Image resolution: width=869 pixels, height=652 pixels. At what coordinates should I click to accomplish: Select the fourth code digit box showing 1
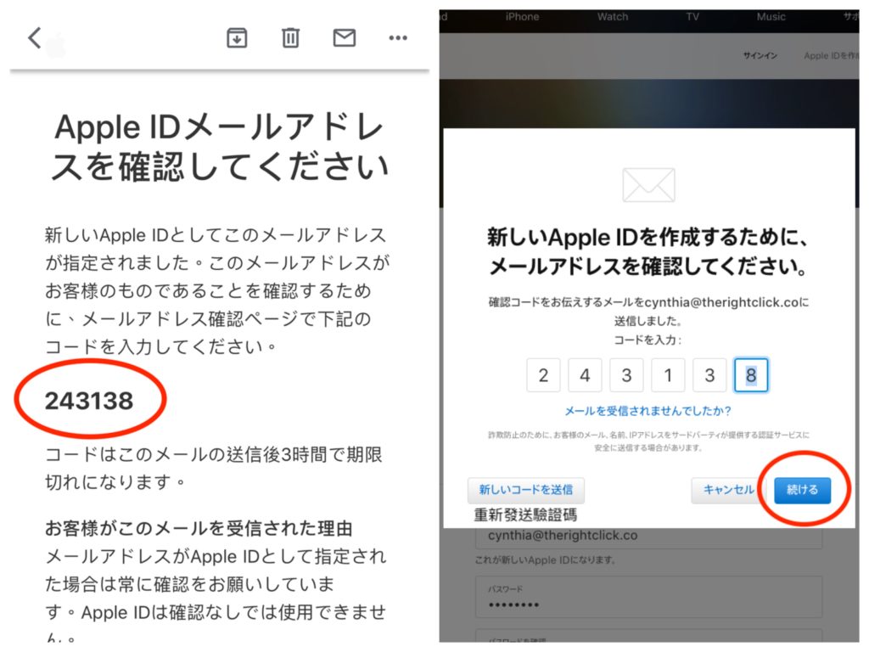coord(668,375)
